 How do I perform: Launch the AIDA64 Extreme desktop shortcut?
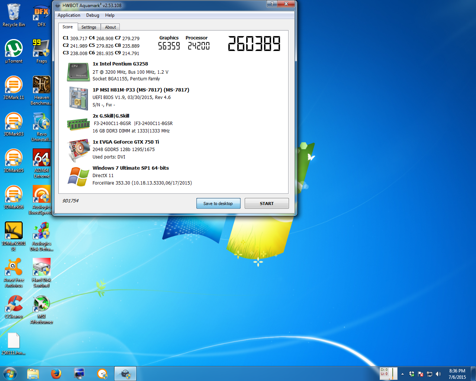42,163
